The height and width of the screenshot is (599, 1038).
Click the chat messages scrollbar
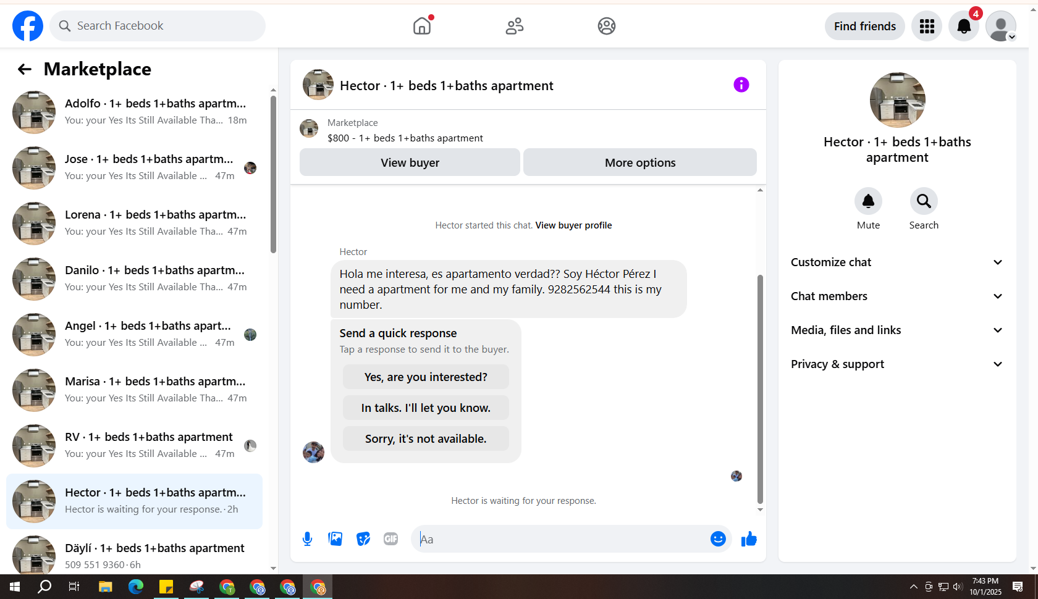760,389
